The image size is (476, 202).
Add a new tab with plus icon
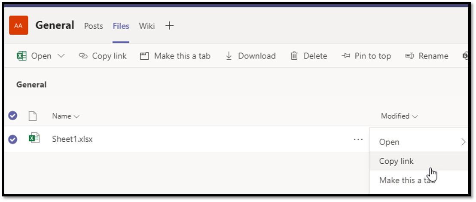tap(170, 26)
